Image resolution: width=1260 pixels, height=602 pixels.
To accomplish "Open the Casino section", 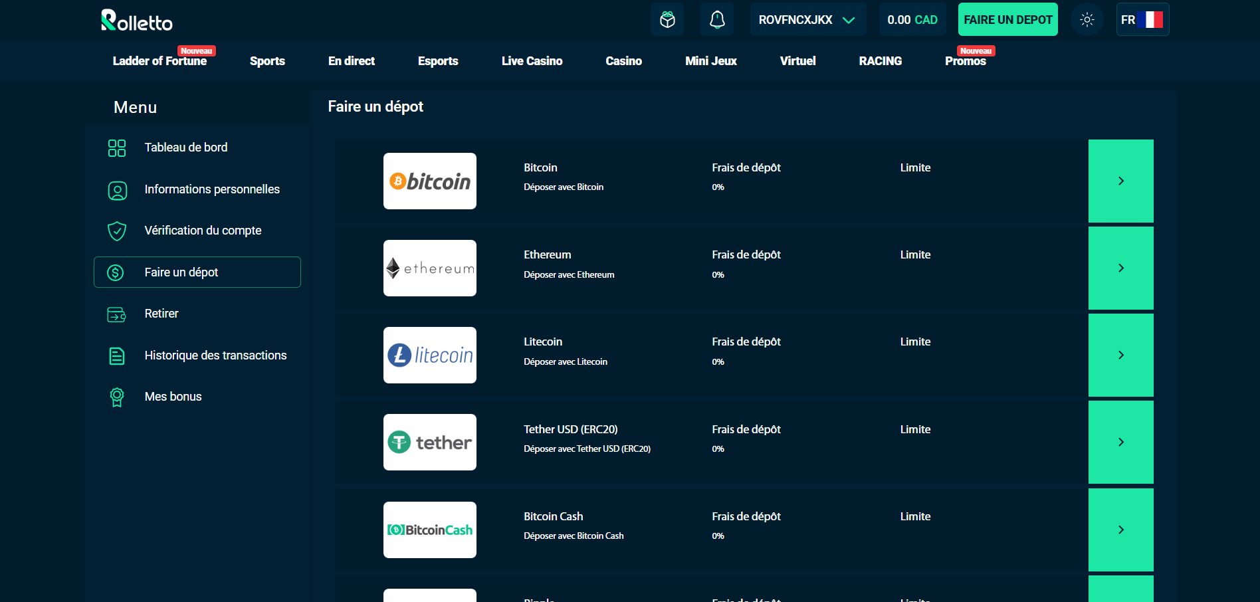I will pyautogui.click(x=624, y=60).
